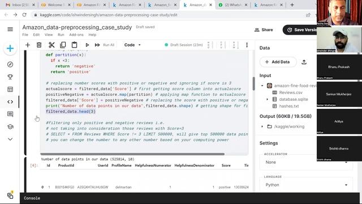362x204 pixels.
Task: Close the Welcome browser tab
Action: (x=69, y=5)
